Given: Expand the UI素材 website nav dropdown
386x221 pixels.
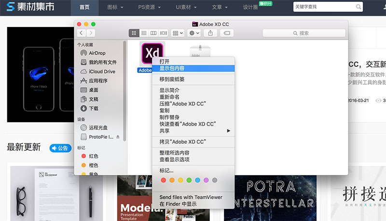Looking at the screenshot, I should [186, 7].
